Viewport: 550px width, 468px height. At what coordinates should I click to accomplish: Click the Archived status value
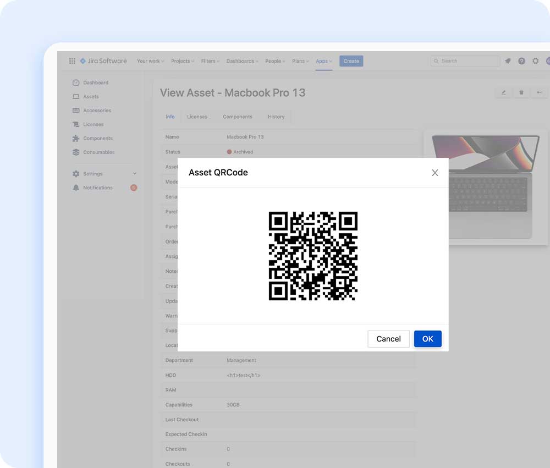(240, 152)
